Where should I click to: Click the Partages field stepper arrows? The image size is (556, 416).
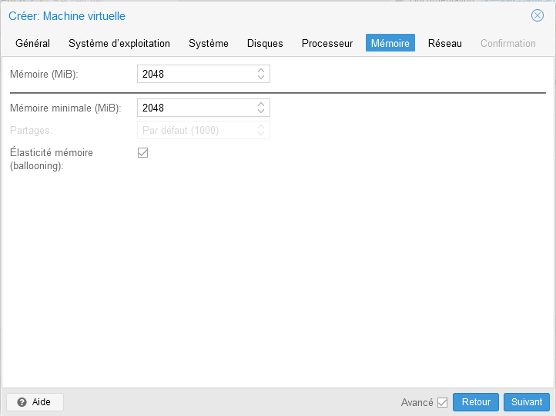pyautogui.click(x=261, y=131)
